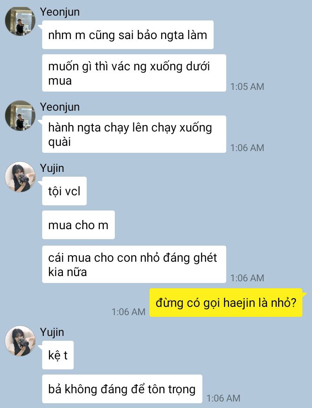Tap the 'mua cho m' message bubble

[78, 225]
